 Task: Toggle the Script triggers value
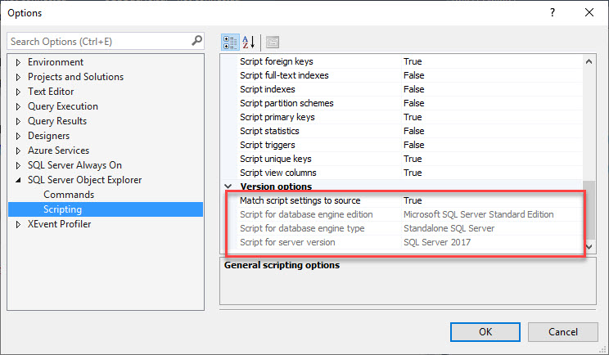point(491,145)
